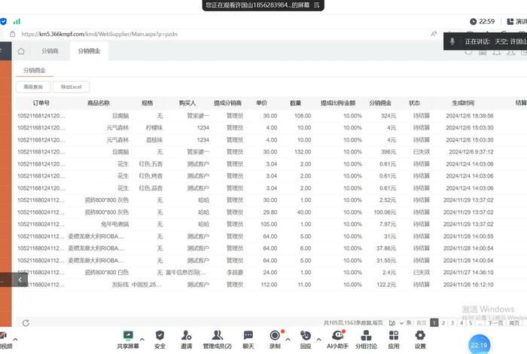Open 管理成员(2) members icon

[x=217, y=335]
